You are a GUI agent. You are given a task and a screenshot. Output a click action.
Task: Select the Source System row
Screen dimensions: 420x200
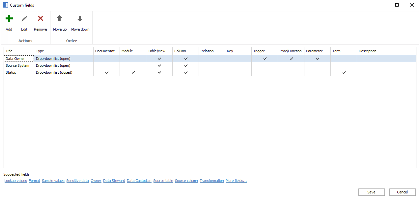(x=17, y=65)
